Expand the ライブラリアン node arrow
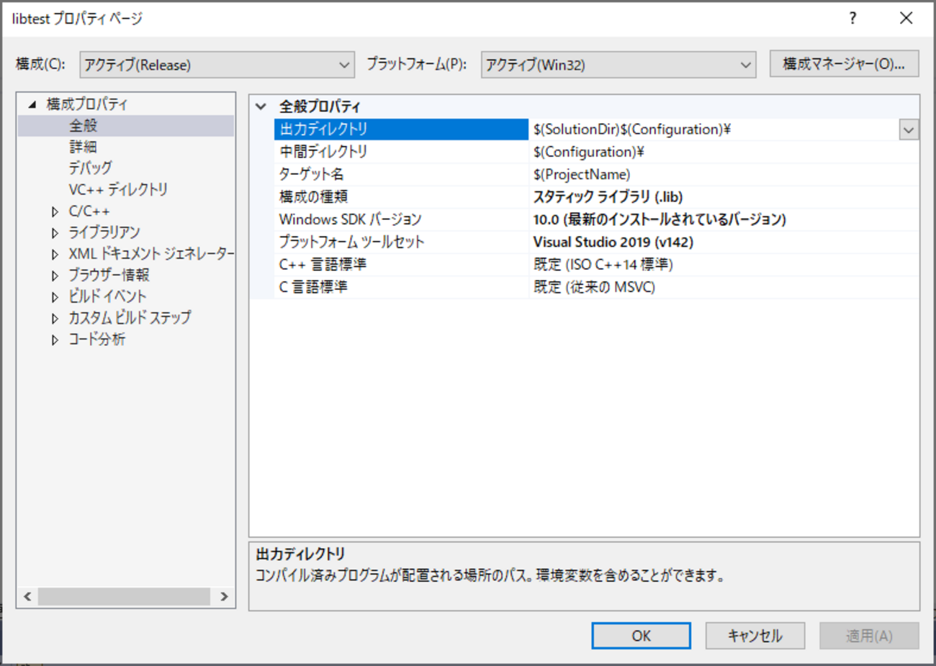Viewport: 936px width, 666px height. coord(55,233)
